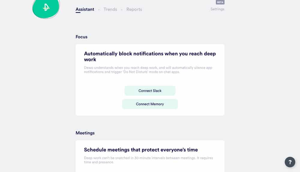Open the Settings link

[x=217, y=9]
